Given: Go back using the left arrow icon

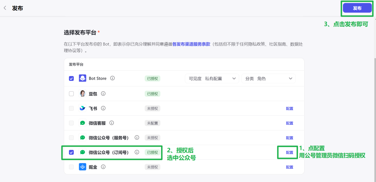Looking at the screenshot, I should (5, 8).
